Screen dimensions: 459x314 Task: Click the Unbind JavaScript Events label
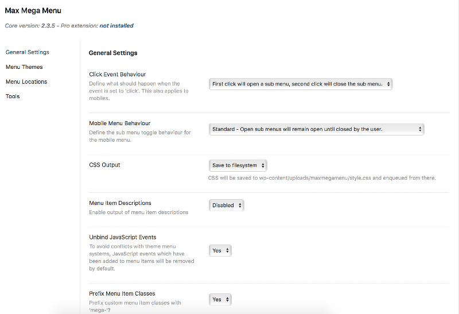point(123,237)
